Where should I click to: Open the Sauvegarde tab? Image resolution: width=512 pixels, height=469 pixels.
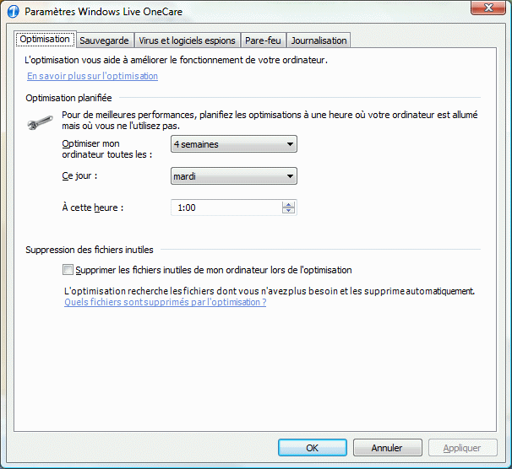pos(104,40)
